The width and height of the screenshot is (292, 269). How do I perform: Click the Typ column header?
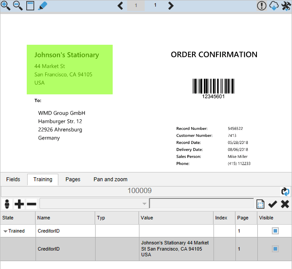coord(117,218)
